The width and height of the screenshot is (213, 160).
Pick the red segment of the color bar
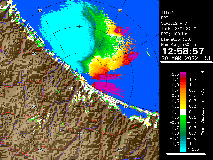pos(183,80)
